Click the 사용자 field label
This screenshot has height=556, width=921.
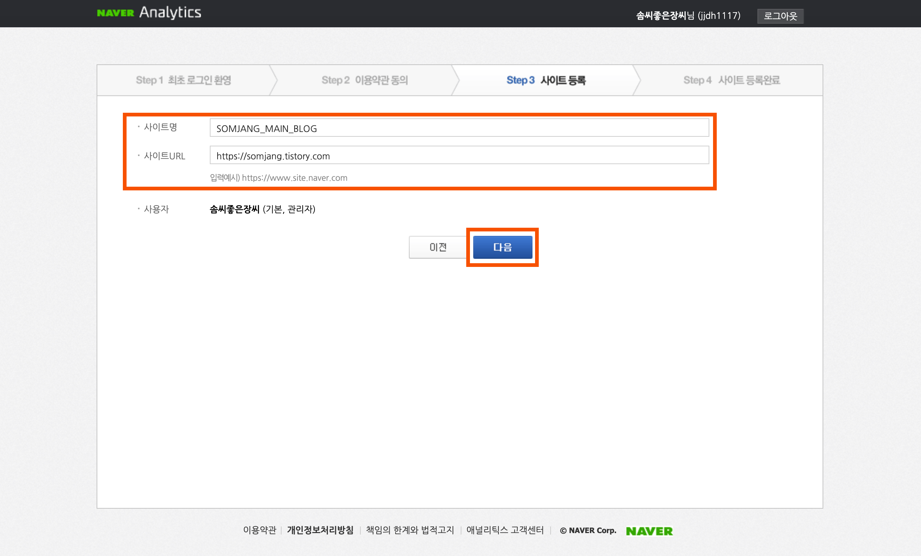[156, 209]
